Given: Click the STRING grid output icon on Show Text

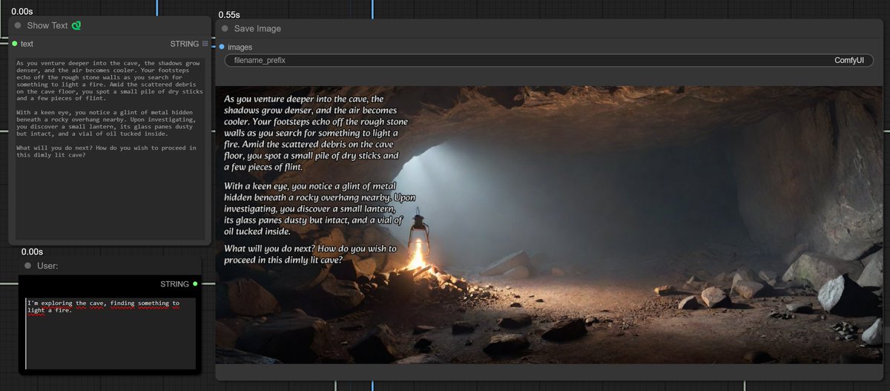Looking at the screenshot, I should pos(205,44).
